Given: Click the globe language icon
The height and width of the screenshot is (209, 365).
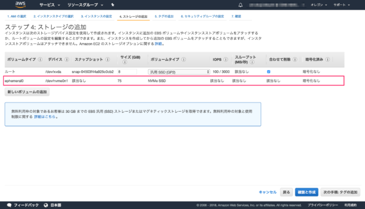Looking at the screenshot, I should pyautogui.click(x=46, y=205).
